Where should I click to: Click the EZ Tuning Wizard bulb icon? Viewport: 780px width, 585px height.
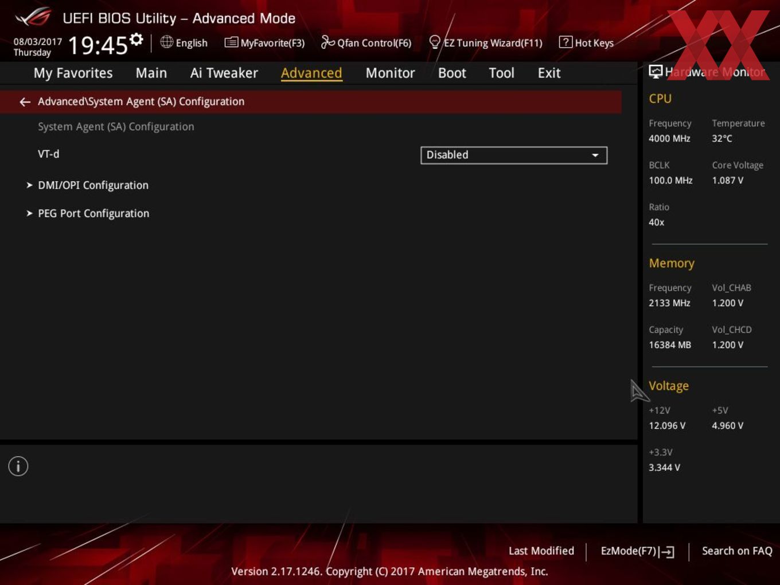(435, 42)
